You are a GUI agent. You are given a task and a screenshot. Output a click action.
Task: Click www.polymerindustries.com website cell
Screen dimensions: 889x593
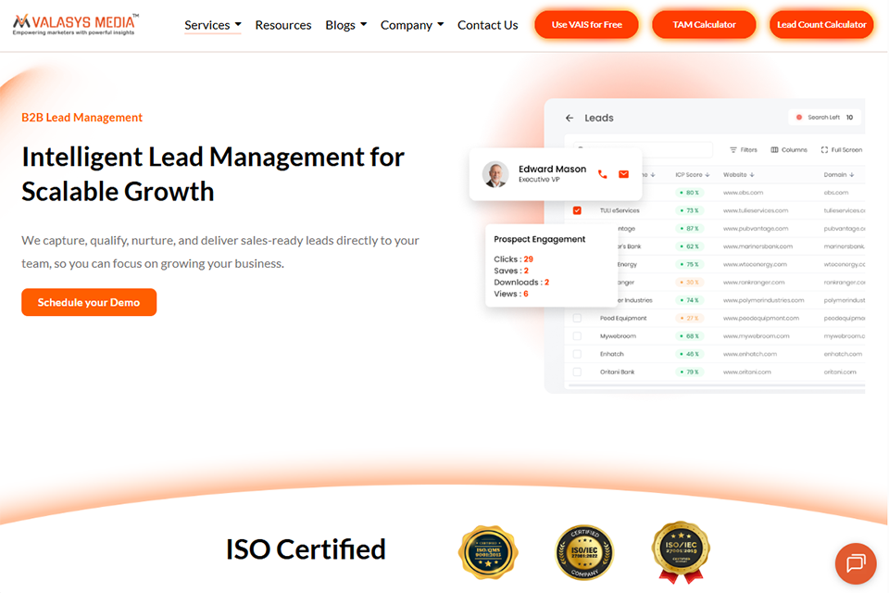pos(763,300)
